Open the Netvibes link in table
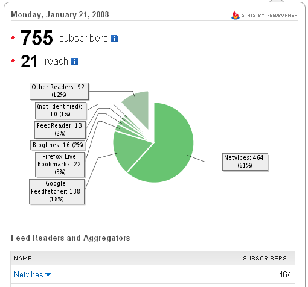This screenshot has height=287, width=308. [28, 274]
